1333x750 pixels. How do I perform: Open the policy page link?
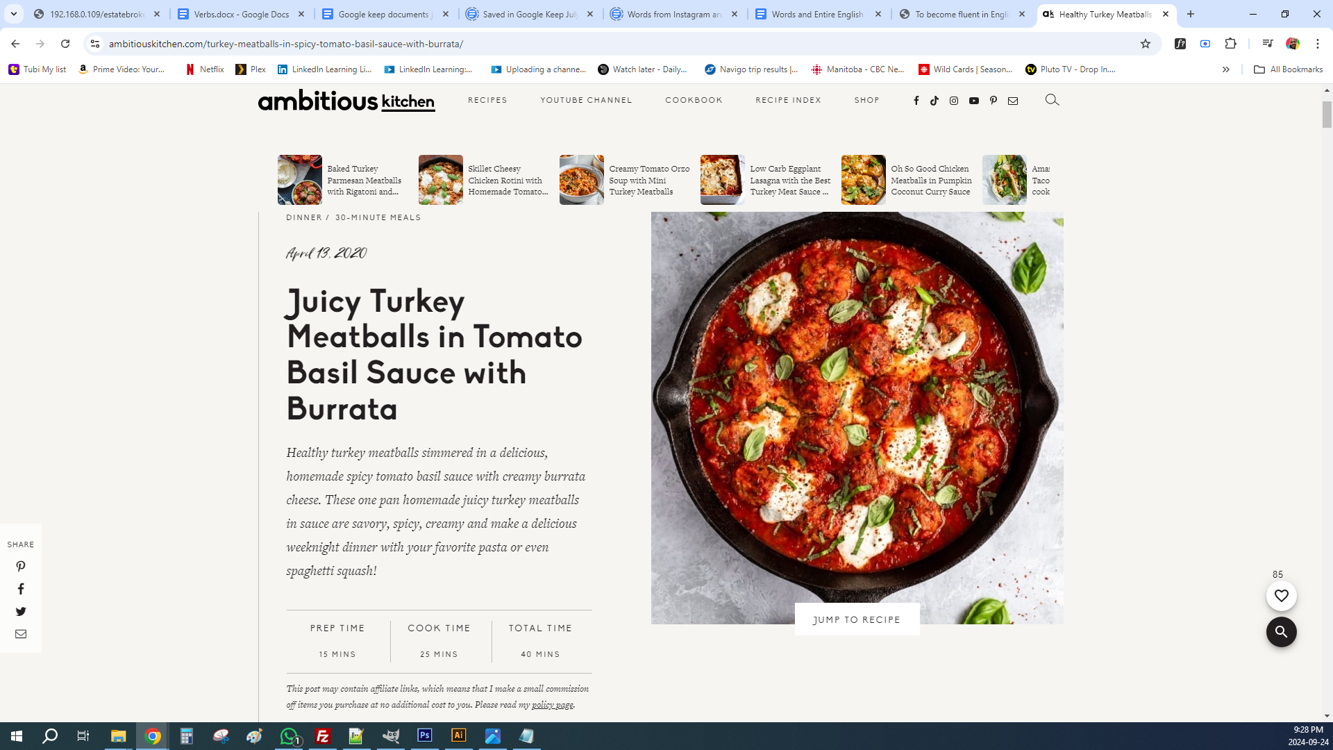tap(552, 705)
